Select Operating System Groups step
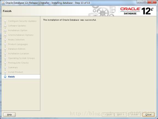The image size is (158, 119). (21, 58)
